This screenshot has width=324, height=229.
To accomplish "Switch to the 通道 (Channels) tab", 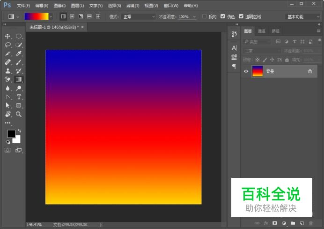I will 262,31.
